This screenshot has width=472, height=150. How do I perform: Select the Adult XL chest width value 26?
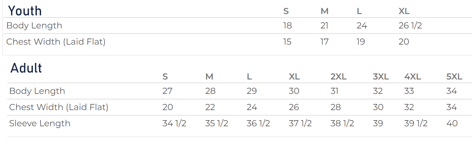coord(294,107)
